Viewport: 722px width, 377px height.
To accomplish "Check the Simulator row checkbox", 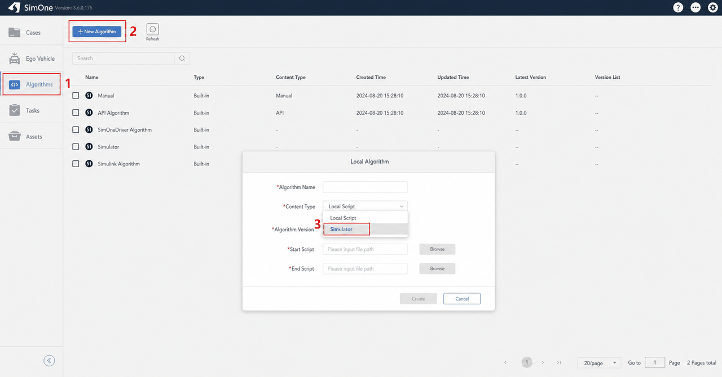I will [x=76, y=146].
